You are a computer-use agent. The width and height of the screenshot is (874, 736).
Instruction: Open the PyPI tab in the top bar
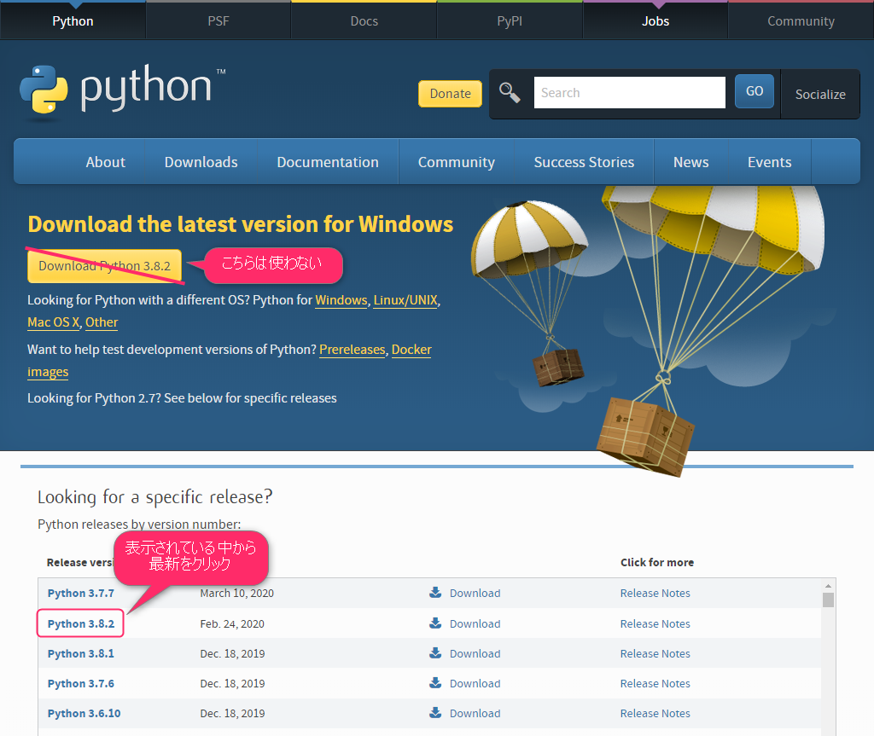click(510, 20)
